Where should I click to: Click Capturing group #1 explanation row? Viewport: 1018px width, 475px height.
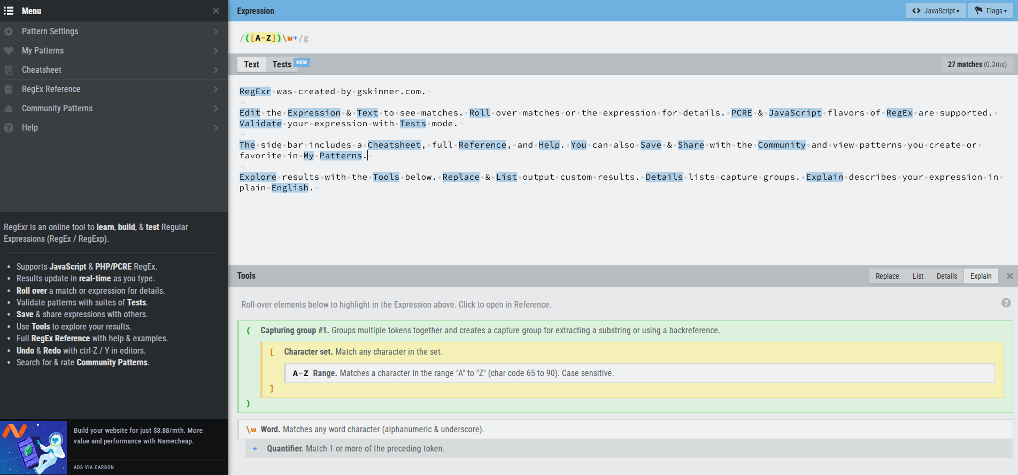tap(624, 331)
